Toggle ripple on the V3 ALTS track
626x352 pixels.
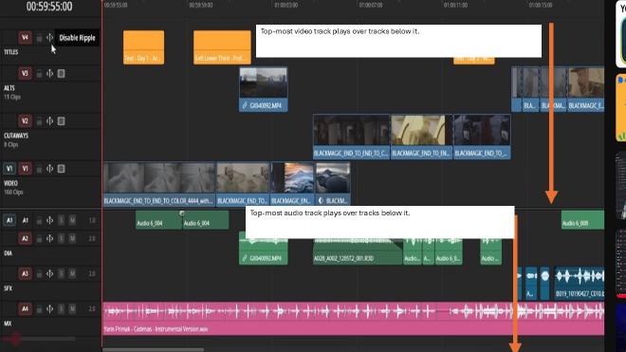[49, 73]
